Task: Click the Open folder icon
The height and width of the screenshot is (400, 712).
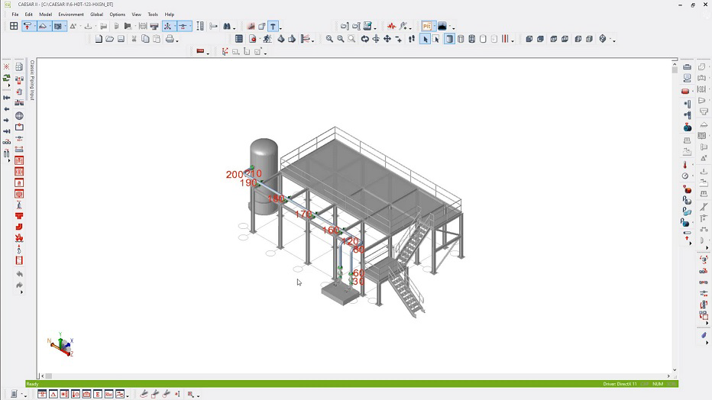Action: [x=109, y=39]
